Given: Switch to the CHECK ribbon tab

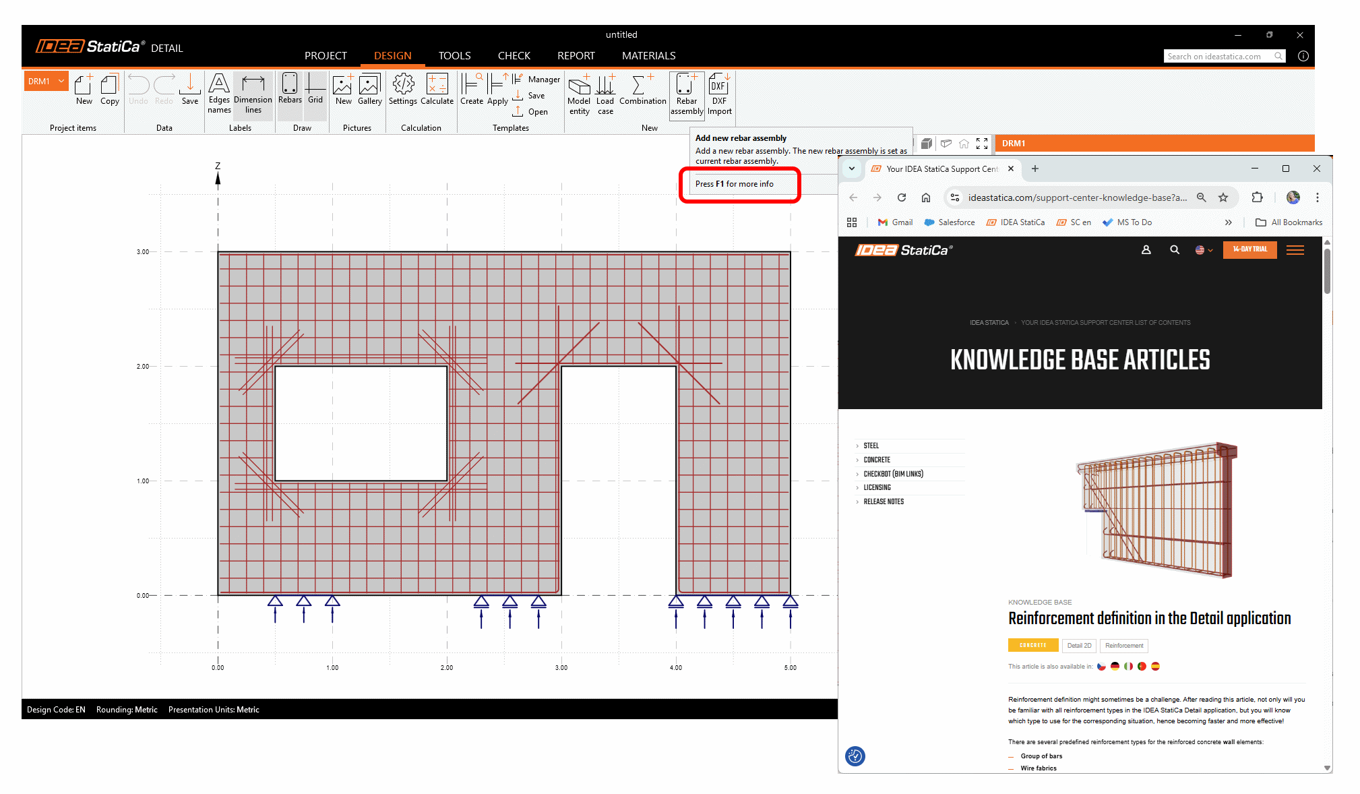Looking at the screenshot, I should pyautogui.click(x=514, y=56).
